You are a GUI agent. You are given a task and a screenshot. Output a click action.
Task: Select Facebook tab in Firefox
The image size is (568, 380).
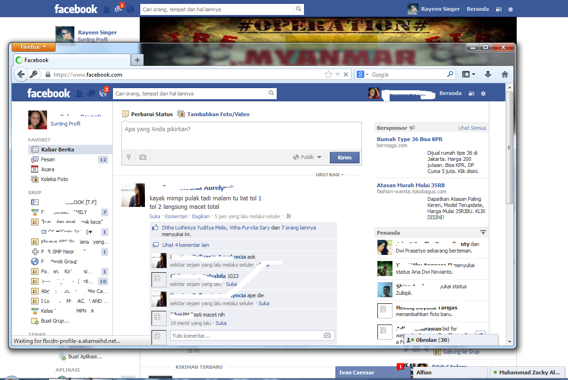click(72, 60)
